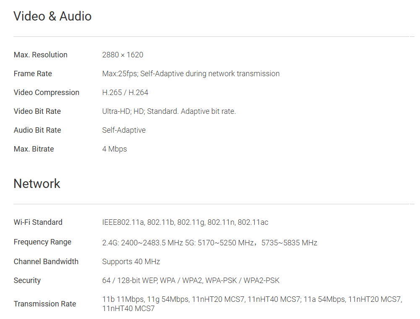Click the Video Compression label

click(46, 93)
